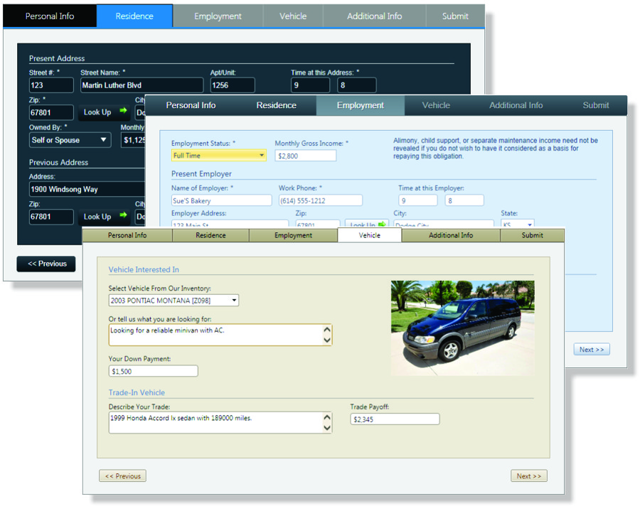Click Next on the Vehicle page
This screenshot has height=506, width=640.
coord(529,475)
